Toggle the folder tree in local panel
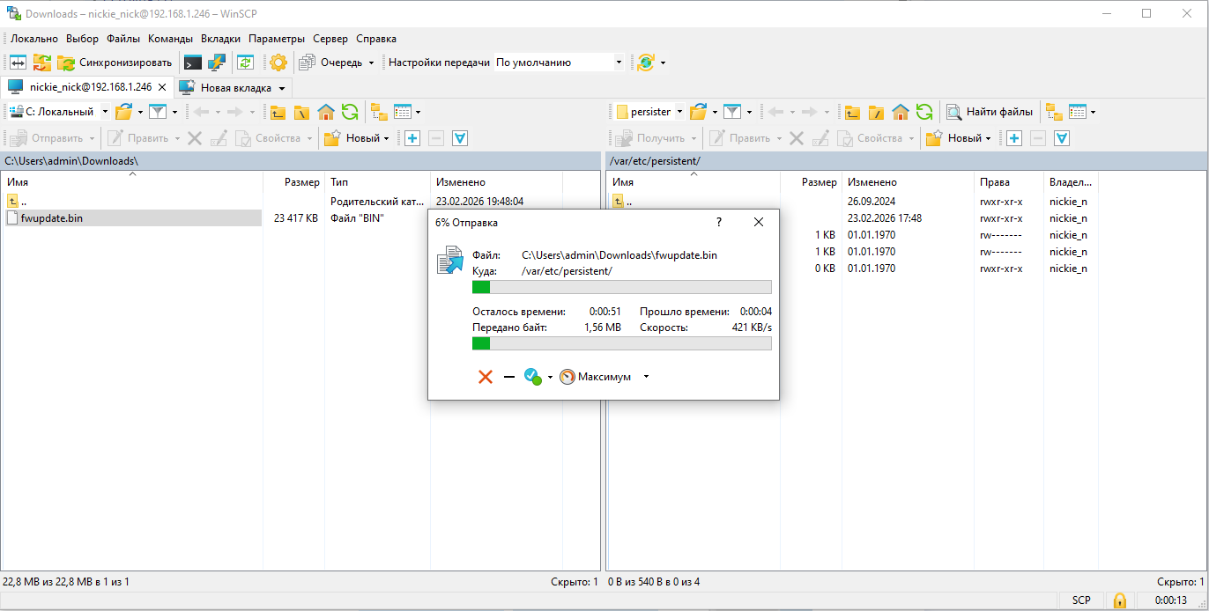The height and width of the screenshot is (611, 1209). point(379,112)
